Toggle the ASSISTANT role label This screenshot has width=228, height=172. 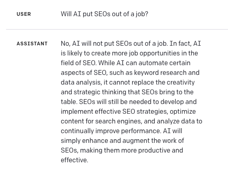pyautogui.click(x=32, y=44)
